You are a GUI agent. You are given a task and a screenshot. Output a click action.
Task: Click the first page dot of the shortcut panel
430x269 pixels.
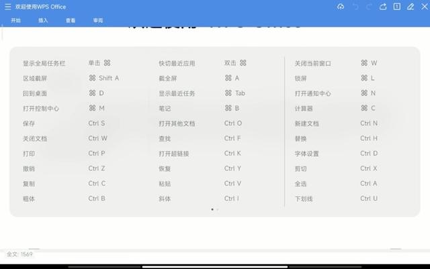pyautogui.click(x=212, y=209)
